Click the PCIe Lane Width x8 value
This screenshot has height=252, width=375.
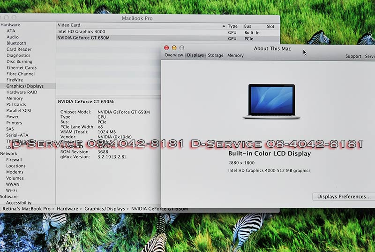point(100,127)
